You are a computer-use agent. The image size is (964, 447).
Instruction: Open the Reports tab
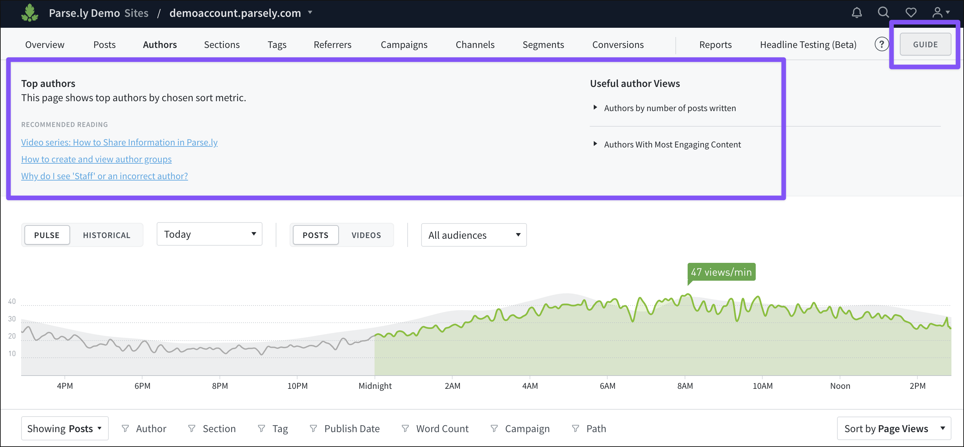click(x=715, y=45)
